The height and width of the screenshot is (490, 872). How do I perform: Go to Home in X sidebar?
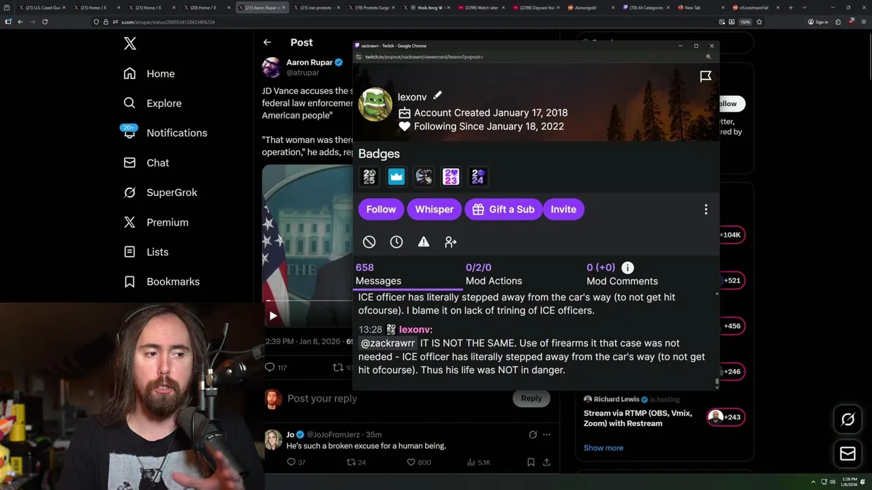(149, 73)
